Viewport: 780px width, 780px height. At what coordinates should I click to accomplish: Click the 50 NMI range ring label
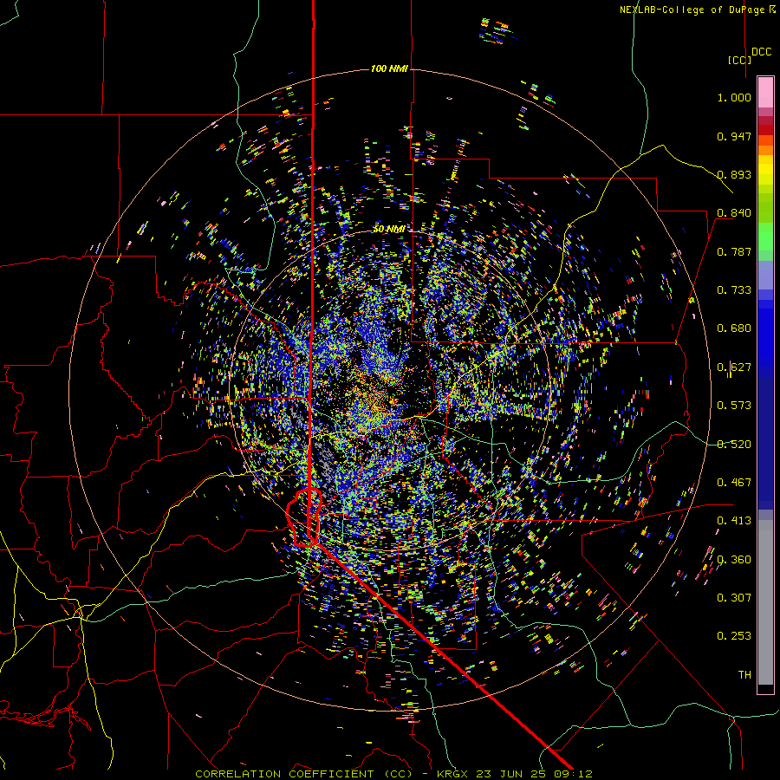388,229
